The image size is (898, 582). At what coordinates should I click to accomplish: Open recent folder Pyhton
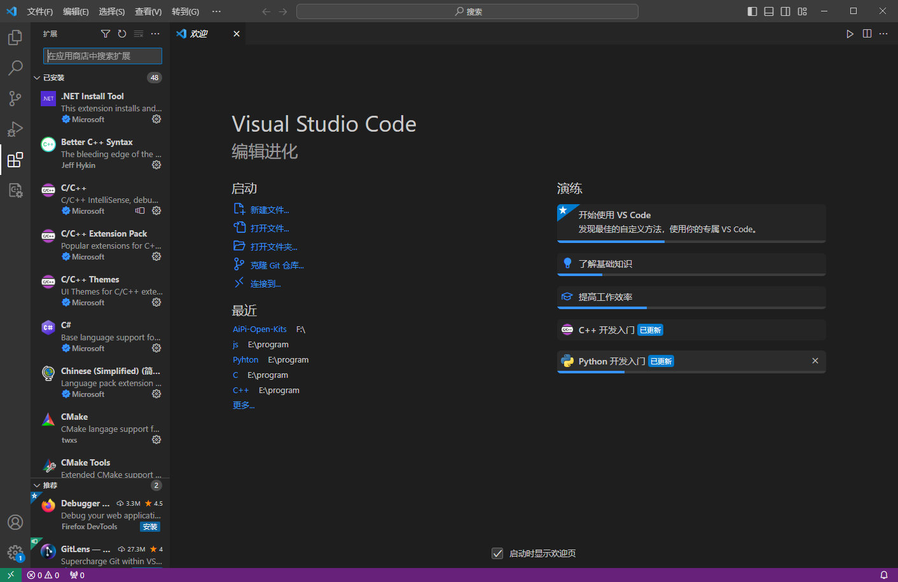pos(245,360)
